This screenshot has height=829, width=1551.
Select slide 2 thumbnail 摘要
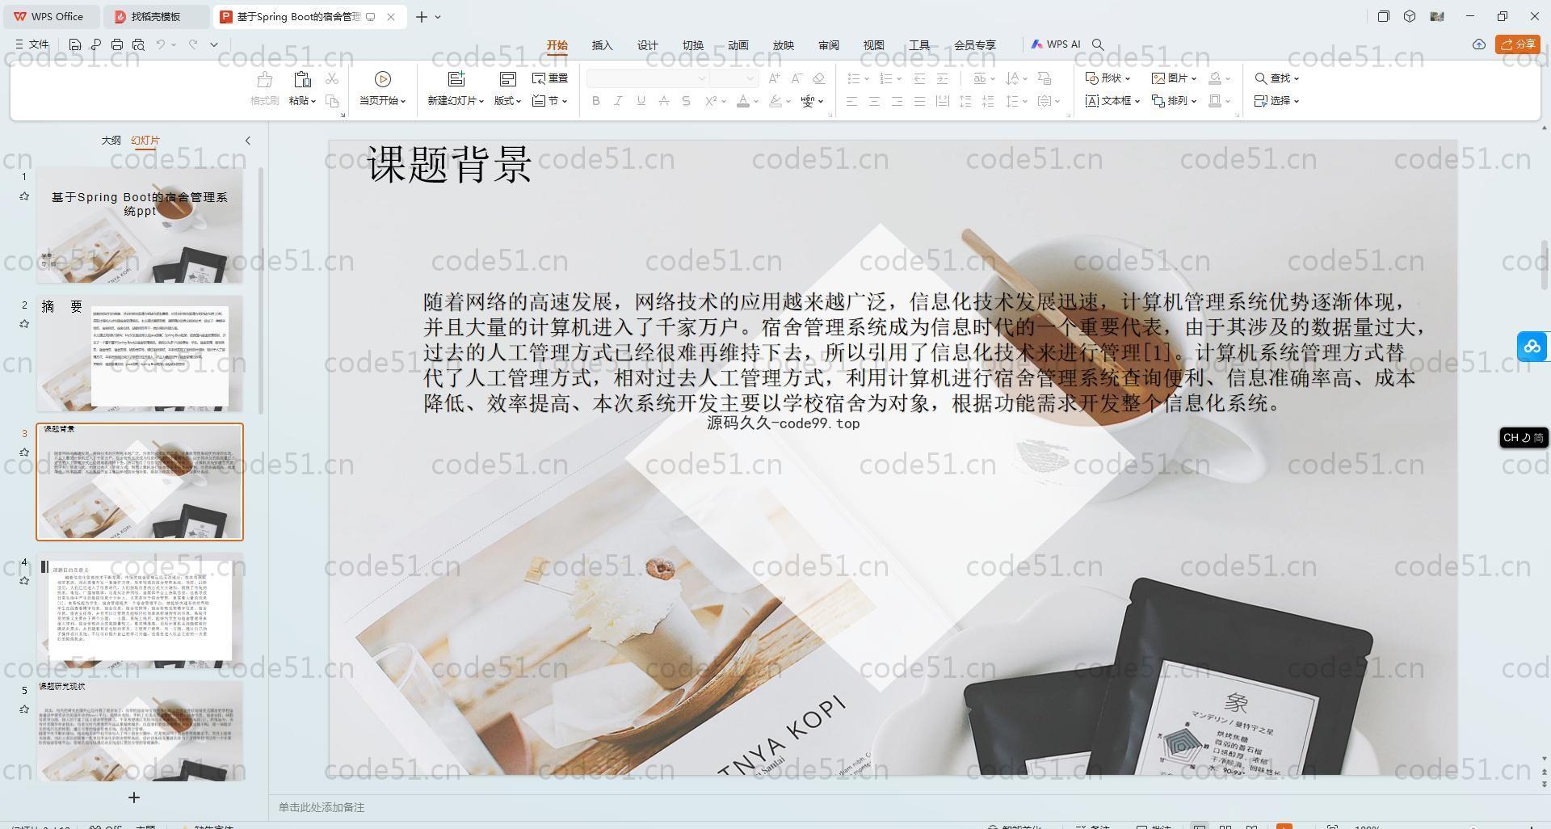pyautogui.click(x=139, y=354)
